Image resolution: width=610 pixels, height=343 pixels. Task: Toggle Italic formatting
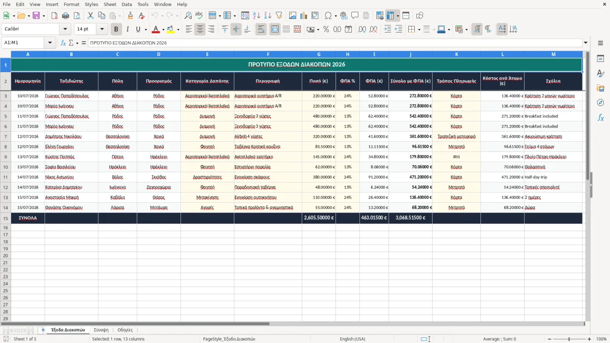pos(127,29)
